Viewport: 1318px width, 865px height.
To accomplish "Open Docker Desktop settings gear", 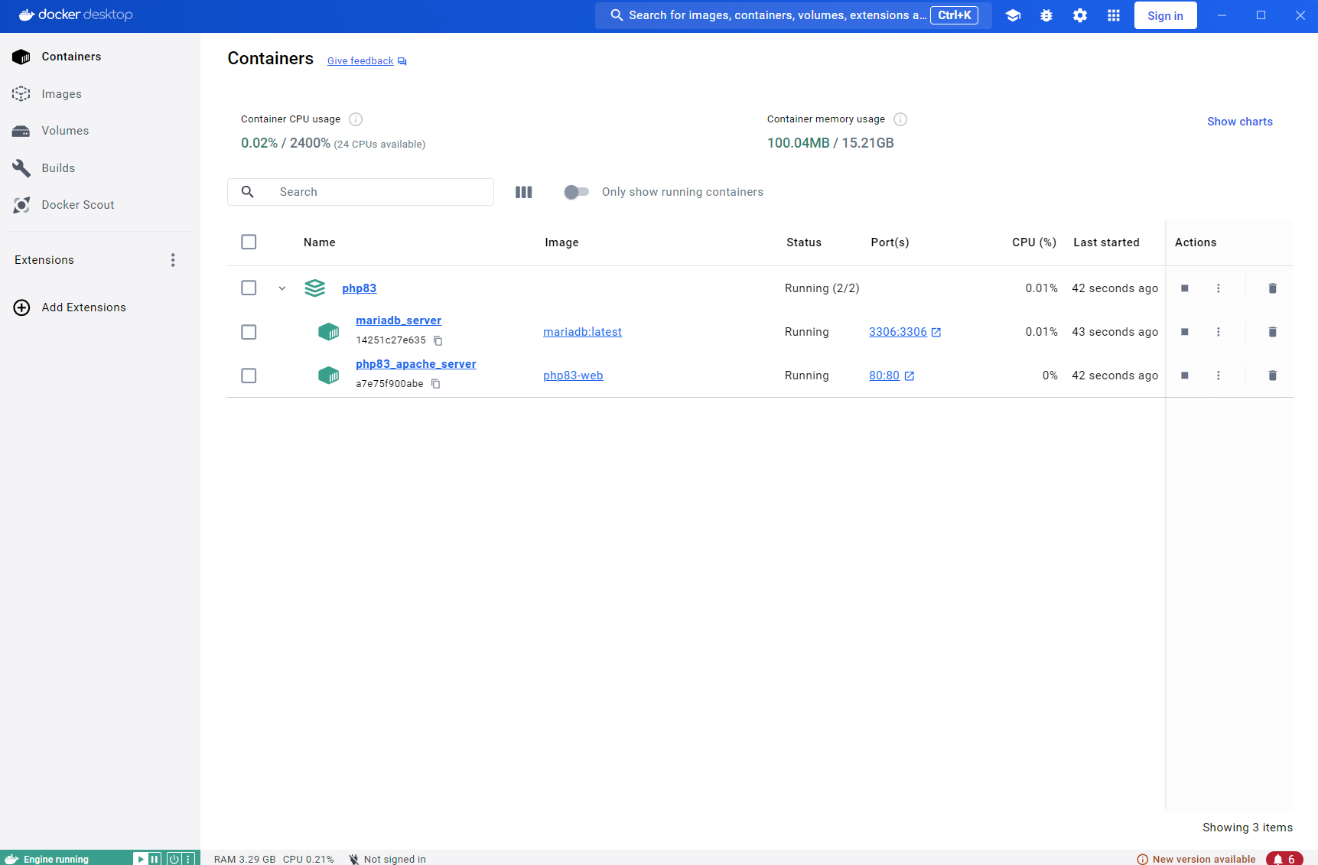I will click(x=1079, y=15).
